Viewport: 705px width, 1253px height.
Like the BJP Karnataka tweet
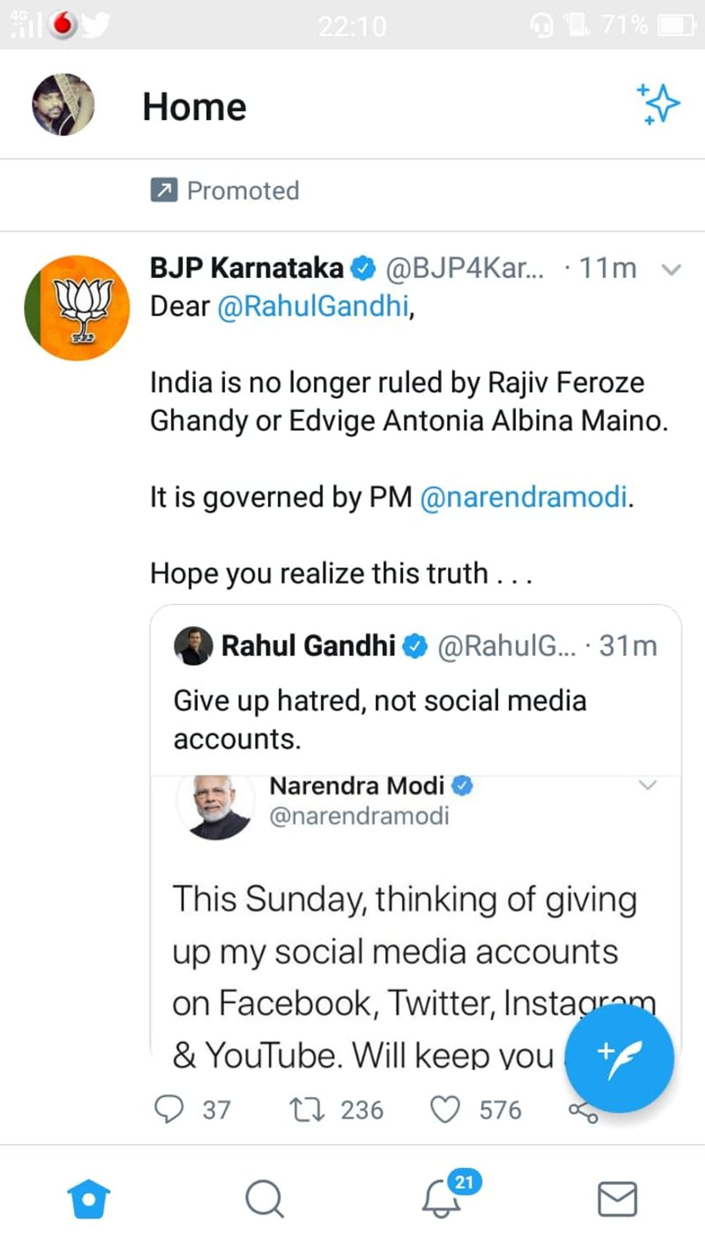[444, 1109]
